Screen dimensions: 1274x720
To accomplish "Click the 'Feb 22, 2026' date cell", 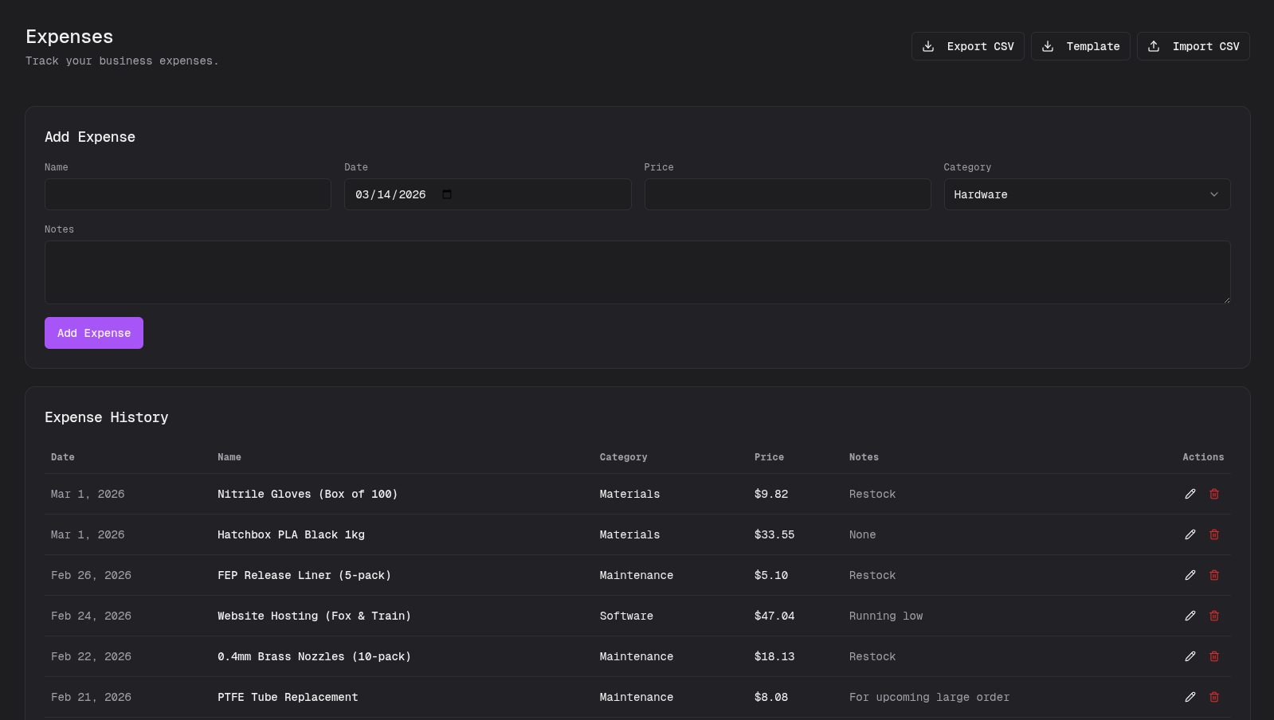I will coord(91,656).
